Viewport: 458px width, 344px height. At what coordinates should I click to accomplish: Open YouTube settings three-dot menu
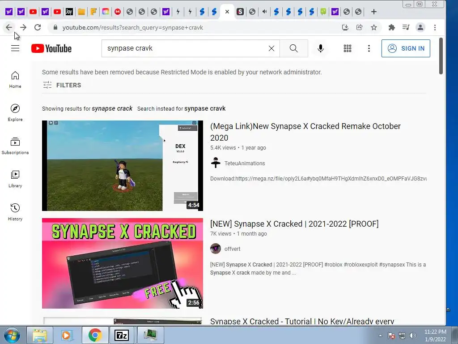pos(369,48)
